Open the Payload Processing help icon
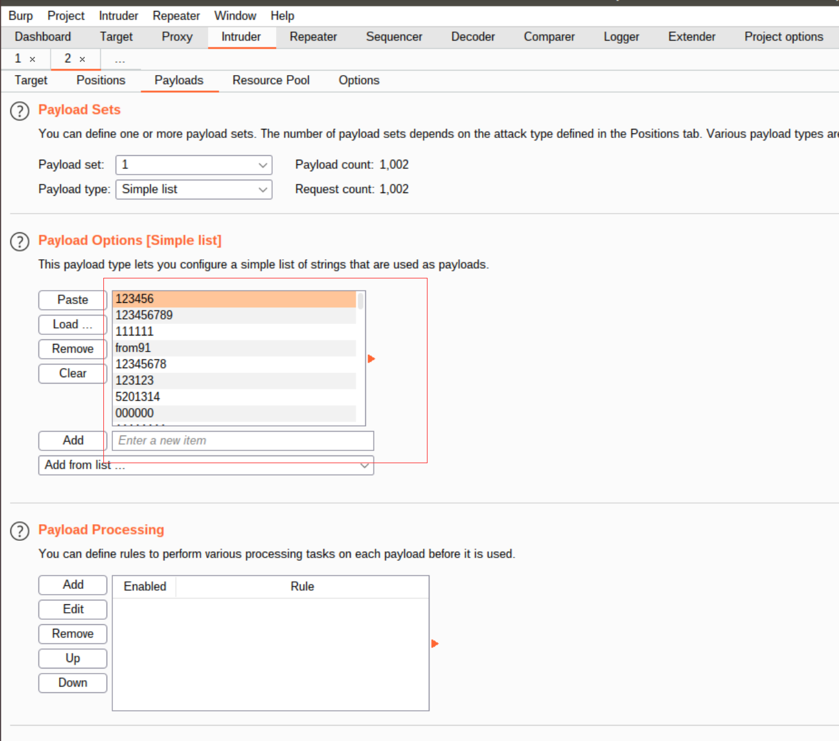The width and height of the screenshot is (839, 741). pos(20,531)
